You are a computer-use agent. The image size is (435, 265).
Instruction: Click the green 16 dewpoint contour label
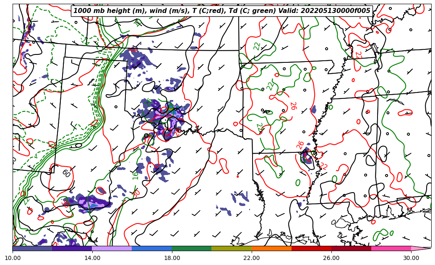coord(135,175)
